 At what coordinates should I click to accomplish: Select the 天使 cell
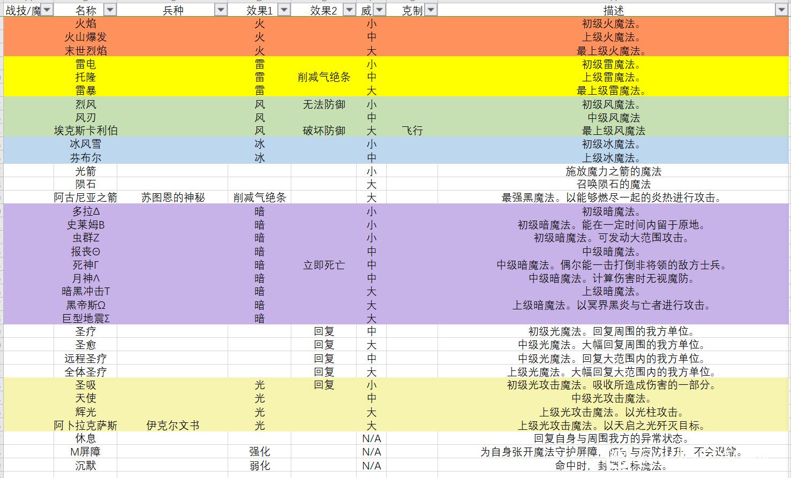86,398
